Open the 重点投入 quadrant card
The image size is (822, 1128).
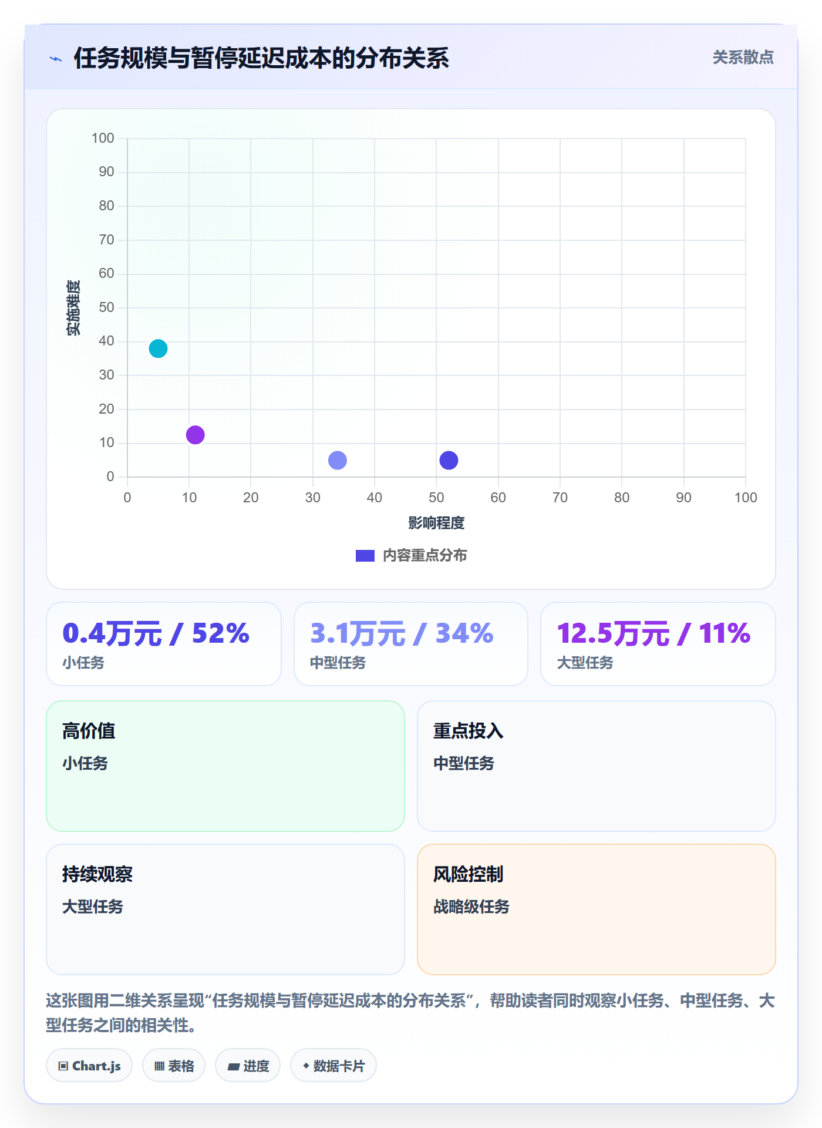(x=597, y=766)
